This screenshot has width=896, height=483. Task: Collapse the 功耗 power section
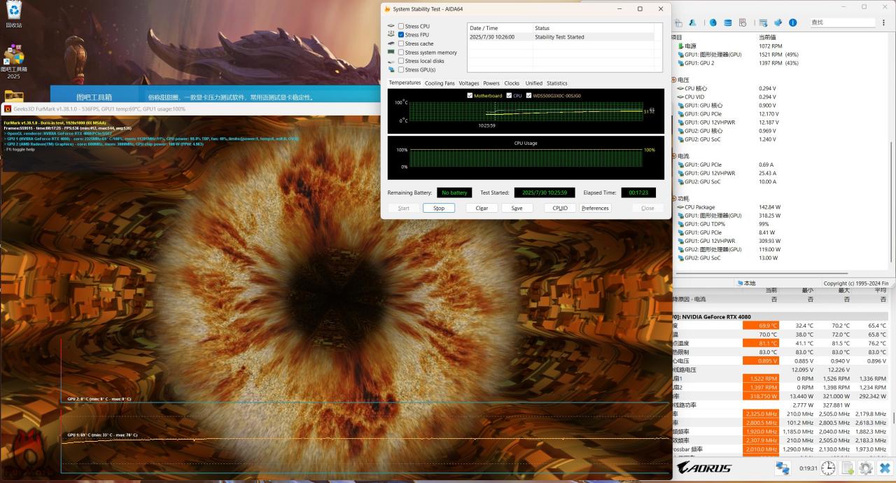coord(674,199)
